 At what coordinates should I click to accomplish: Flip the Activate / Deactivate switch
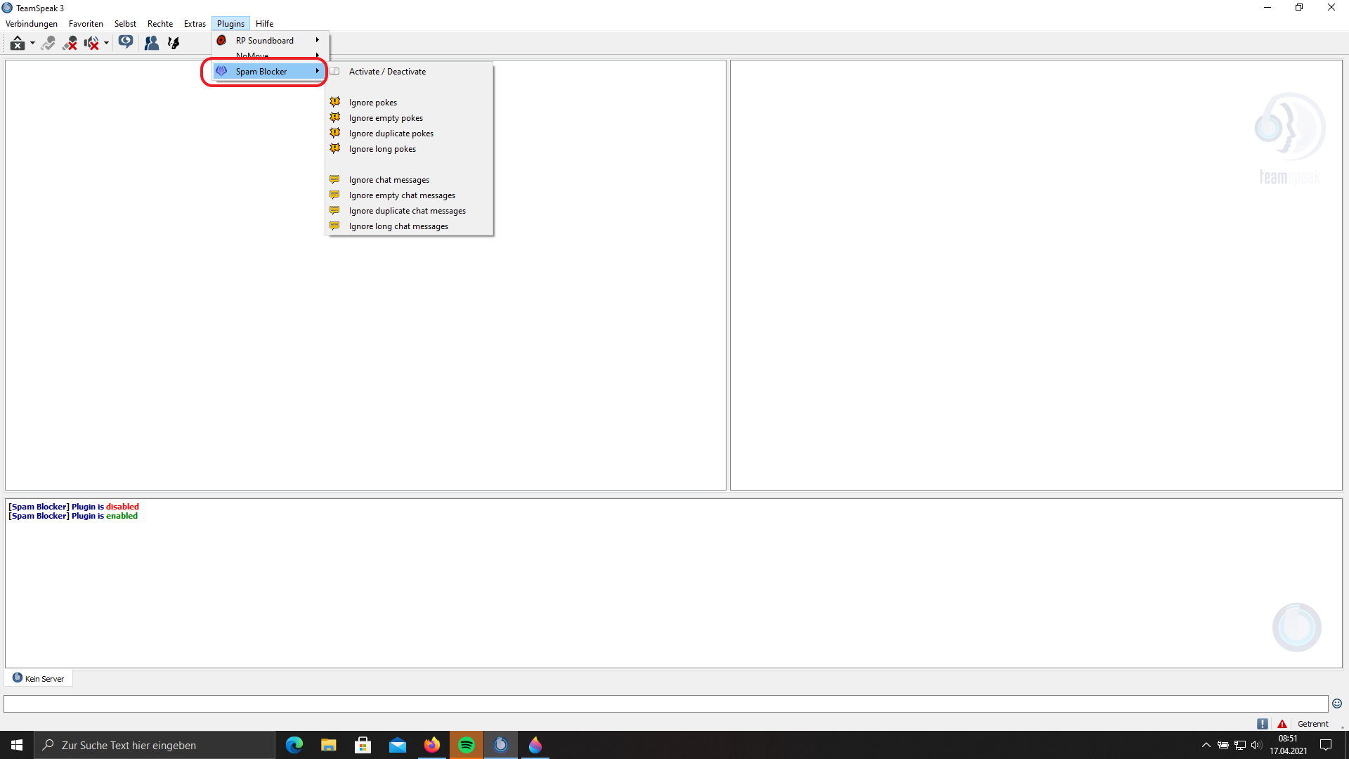pos(335,72)
